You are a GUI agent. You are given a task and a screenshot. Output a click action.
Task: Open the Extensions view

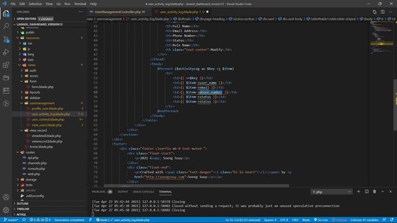point(6,65)
